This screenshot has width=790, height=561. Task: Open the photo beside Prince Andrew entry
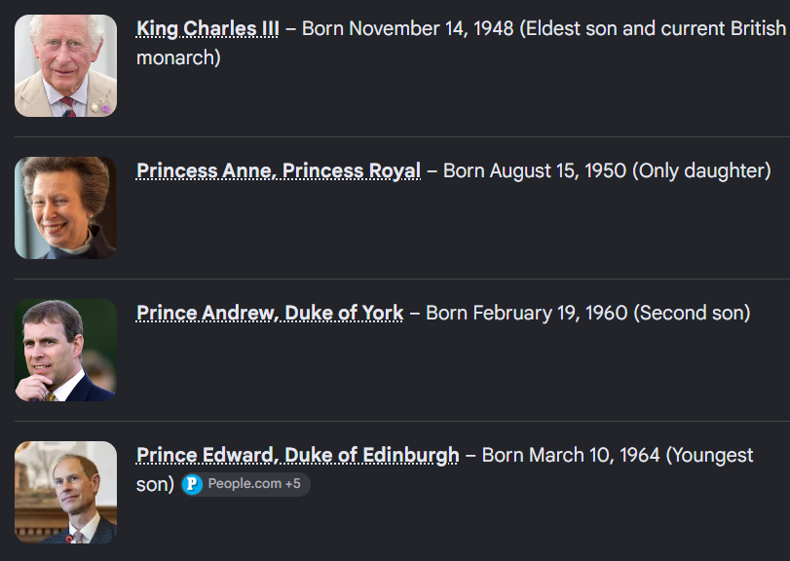click(65, 351)
